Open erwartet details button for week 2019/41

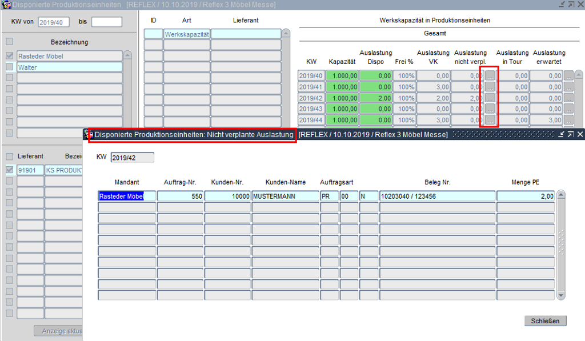coord(568,87)
